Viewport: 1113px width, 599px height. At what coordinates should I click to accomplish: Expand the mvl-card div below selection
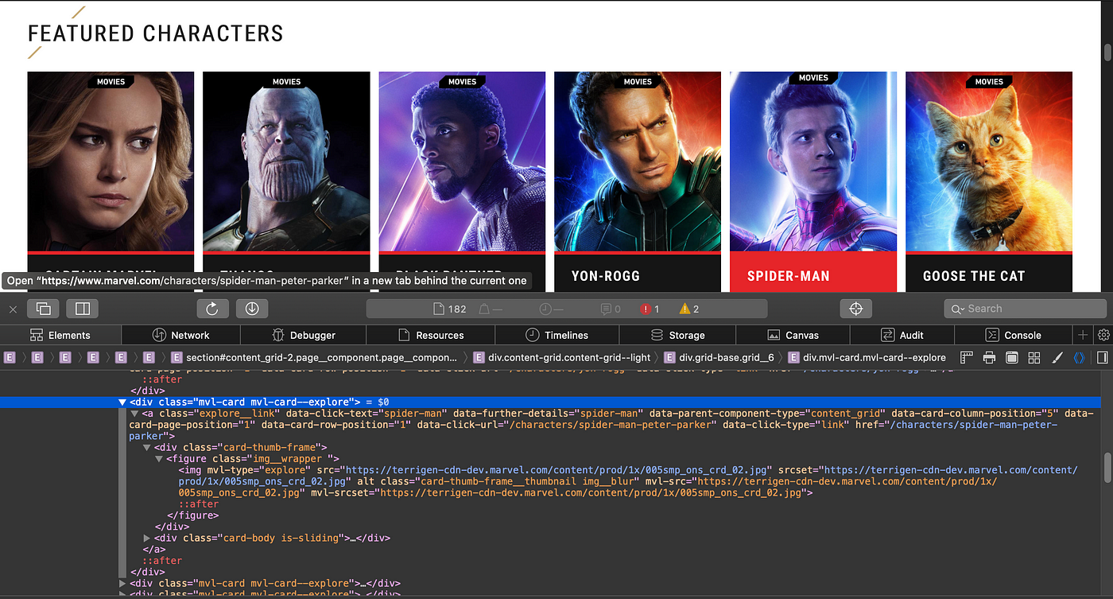pos(122,584)
